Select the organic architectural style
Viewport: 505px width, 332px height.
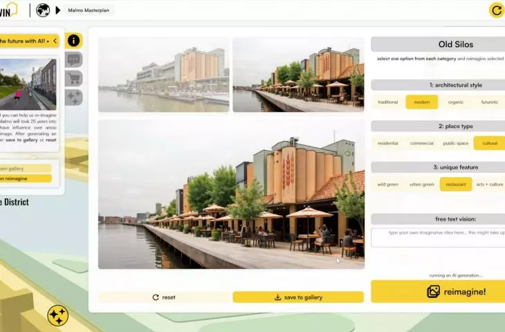(x=456, y=102)
